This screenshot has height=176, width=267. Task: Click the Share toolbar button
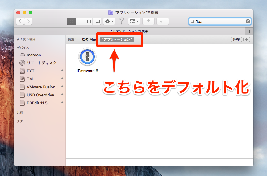coord(148,21)
